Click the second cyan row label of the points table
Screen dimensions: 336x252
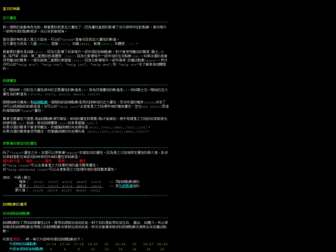point(27,249)
